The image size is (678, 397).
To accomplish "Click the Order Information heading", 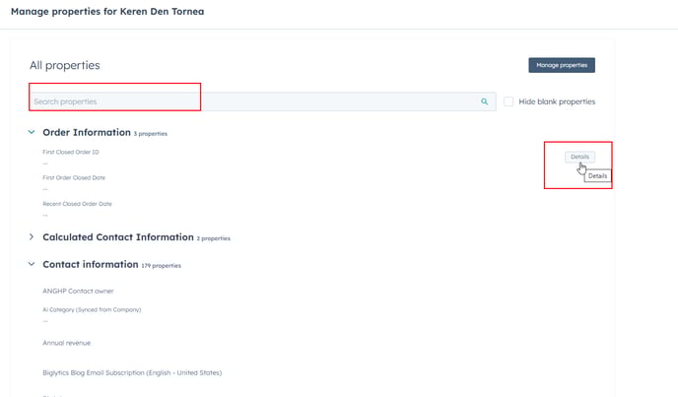I will pos(87,132).
